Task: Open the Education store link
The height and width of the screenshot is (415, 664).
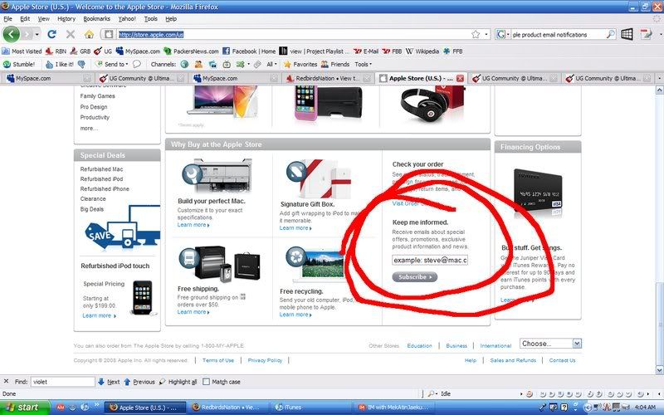Action: [420, 346]
